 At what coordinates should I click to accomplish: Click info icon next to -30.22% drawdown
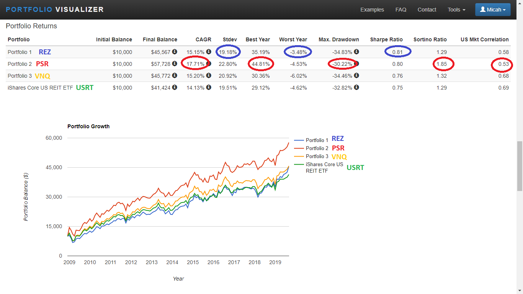click(x=356, y=64)
